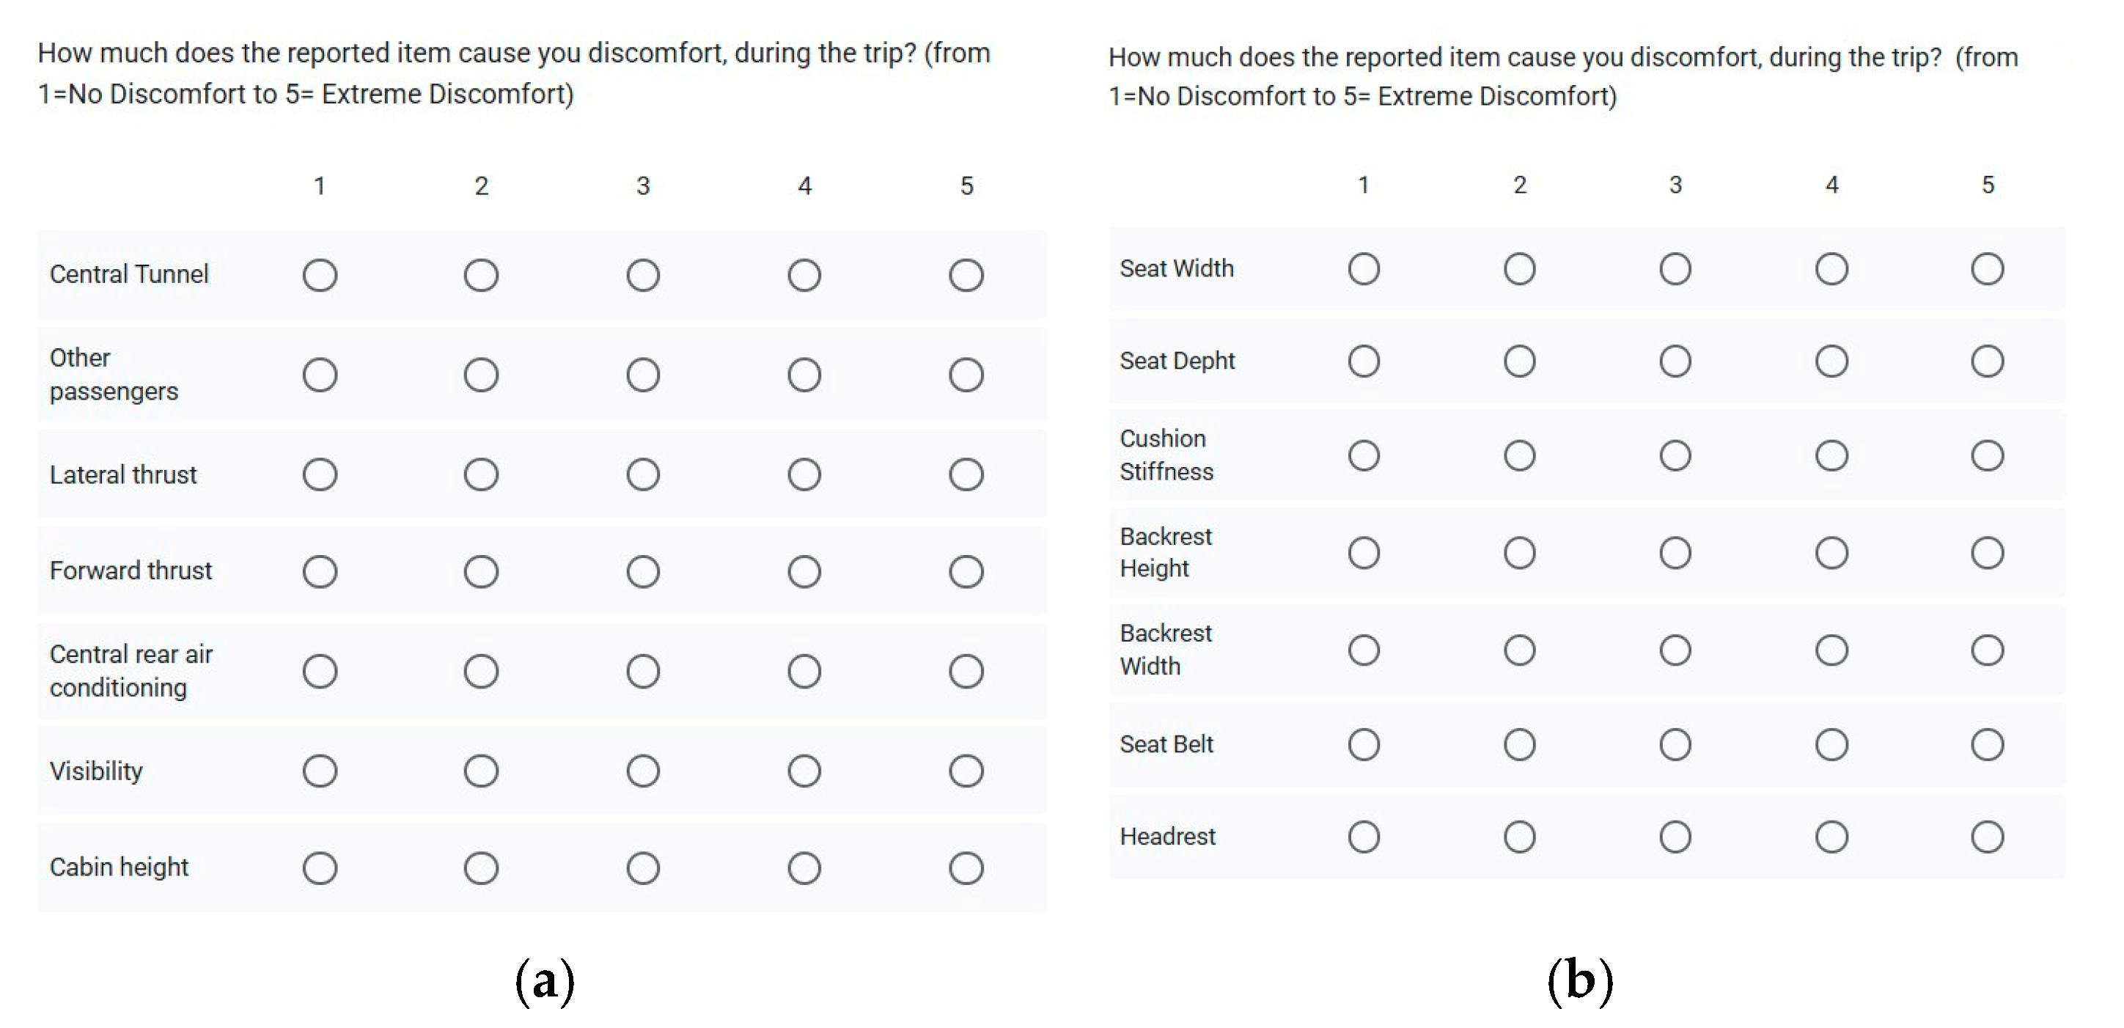Screen dimensions: 2124x1028
Task: Choose rating 3 for Other passengers
Action: click(642, 375)
